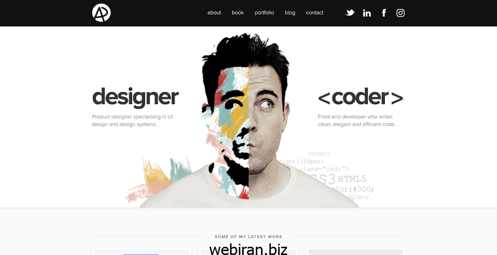
Task: Open the LinkedIn icon in header
Action: (367, 13)
